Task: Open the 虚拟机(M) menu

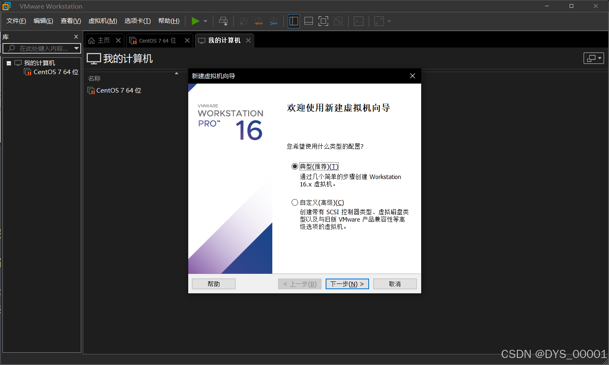Action: tap(103, 21)
